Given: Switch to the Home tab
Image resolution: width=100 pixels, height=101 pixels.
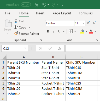Looking at the screenshot, I should click(24, 13).
